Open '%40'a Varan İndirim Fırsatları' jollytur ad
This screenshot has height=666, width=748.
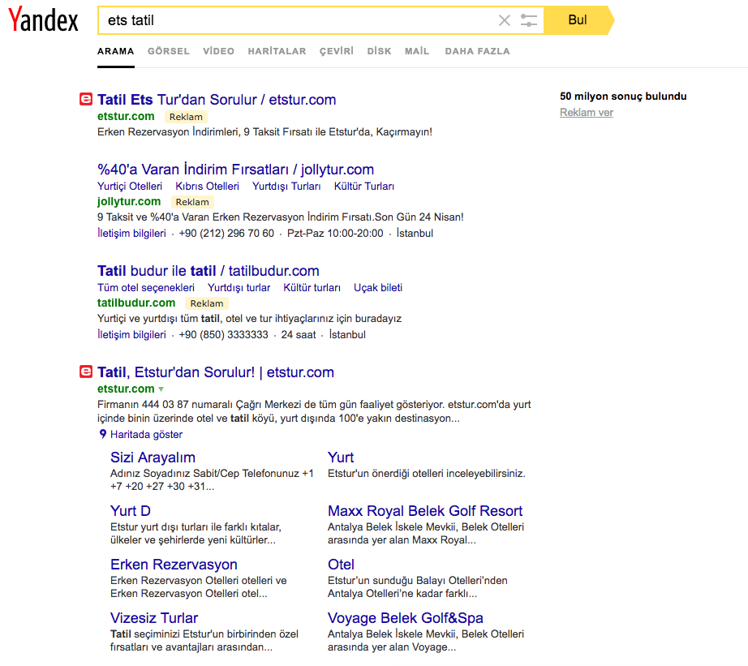[235, 170]
